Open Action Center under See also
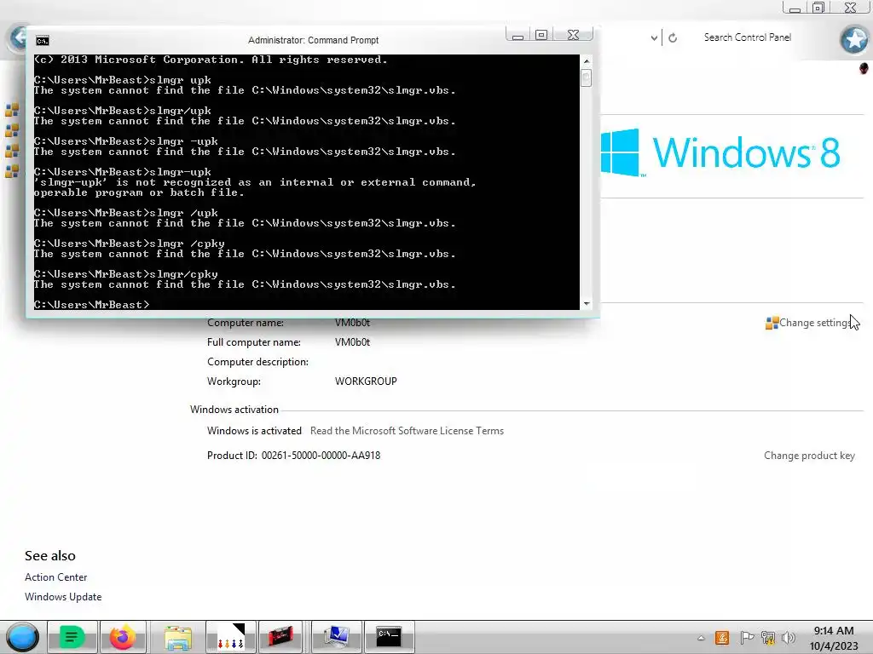873x654 pixels. click(x=55, y=577)
